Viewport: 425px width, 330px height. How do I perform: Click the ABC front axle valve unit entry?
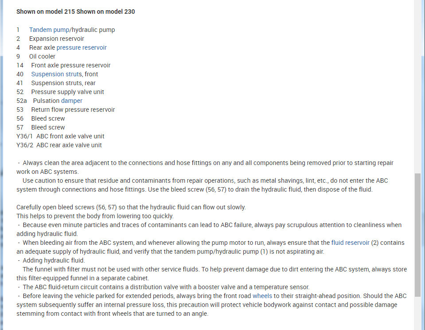pyautogui.click(x=70, y=136)
